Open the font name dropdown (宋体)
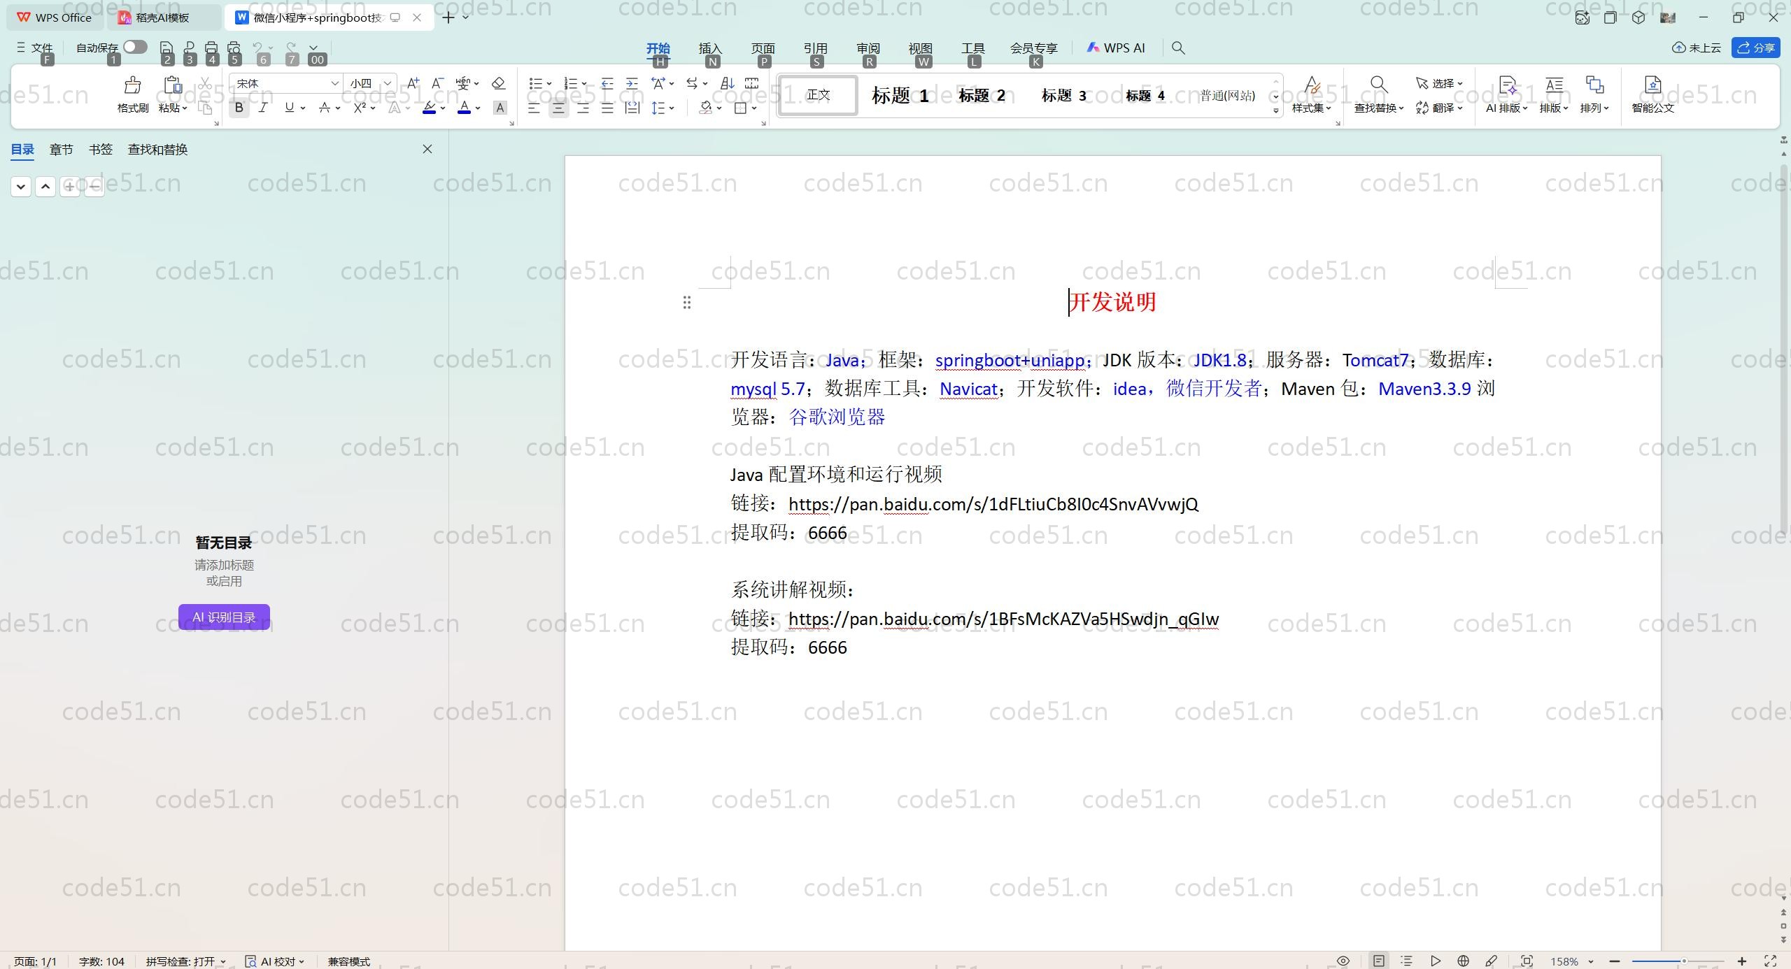The width and height of the screenshot is (1791, 969). [x=335, y=83]
